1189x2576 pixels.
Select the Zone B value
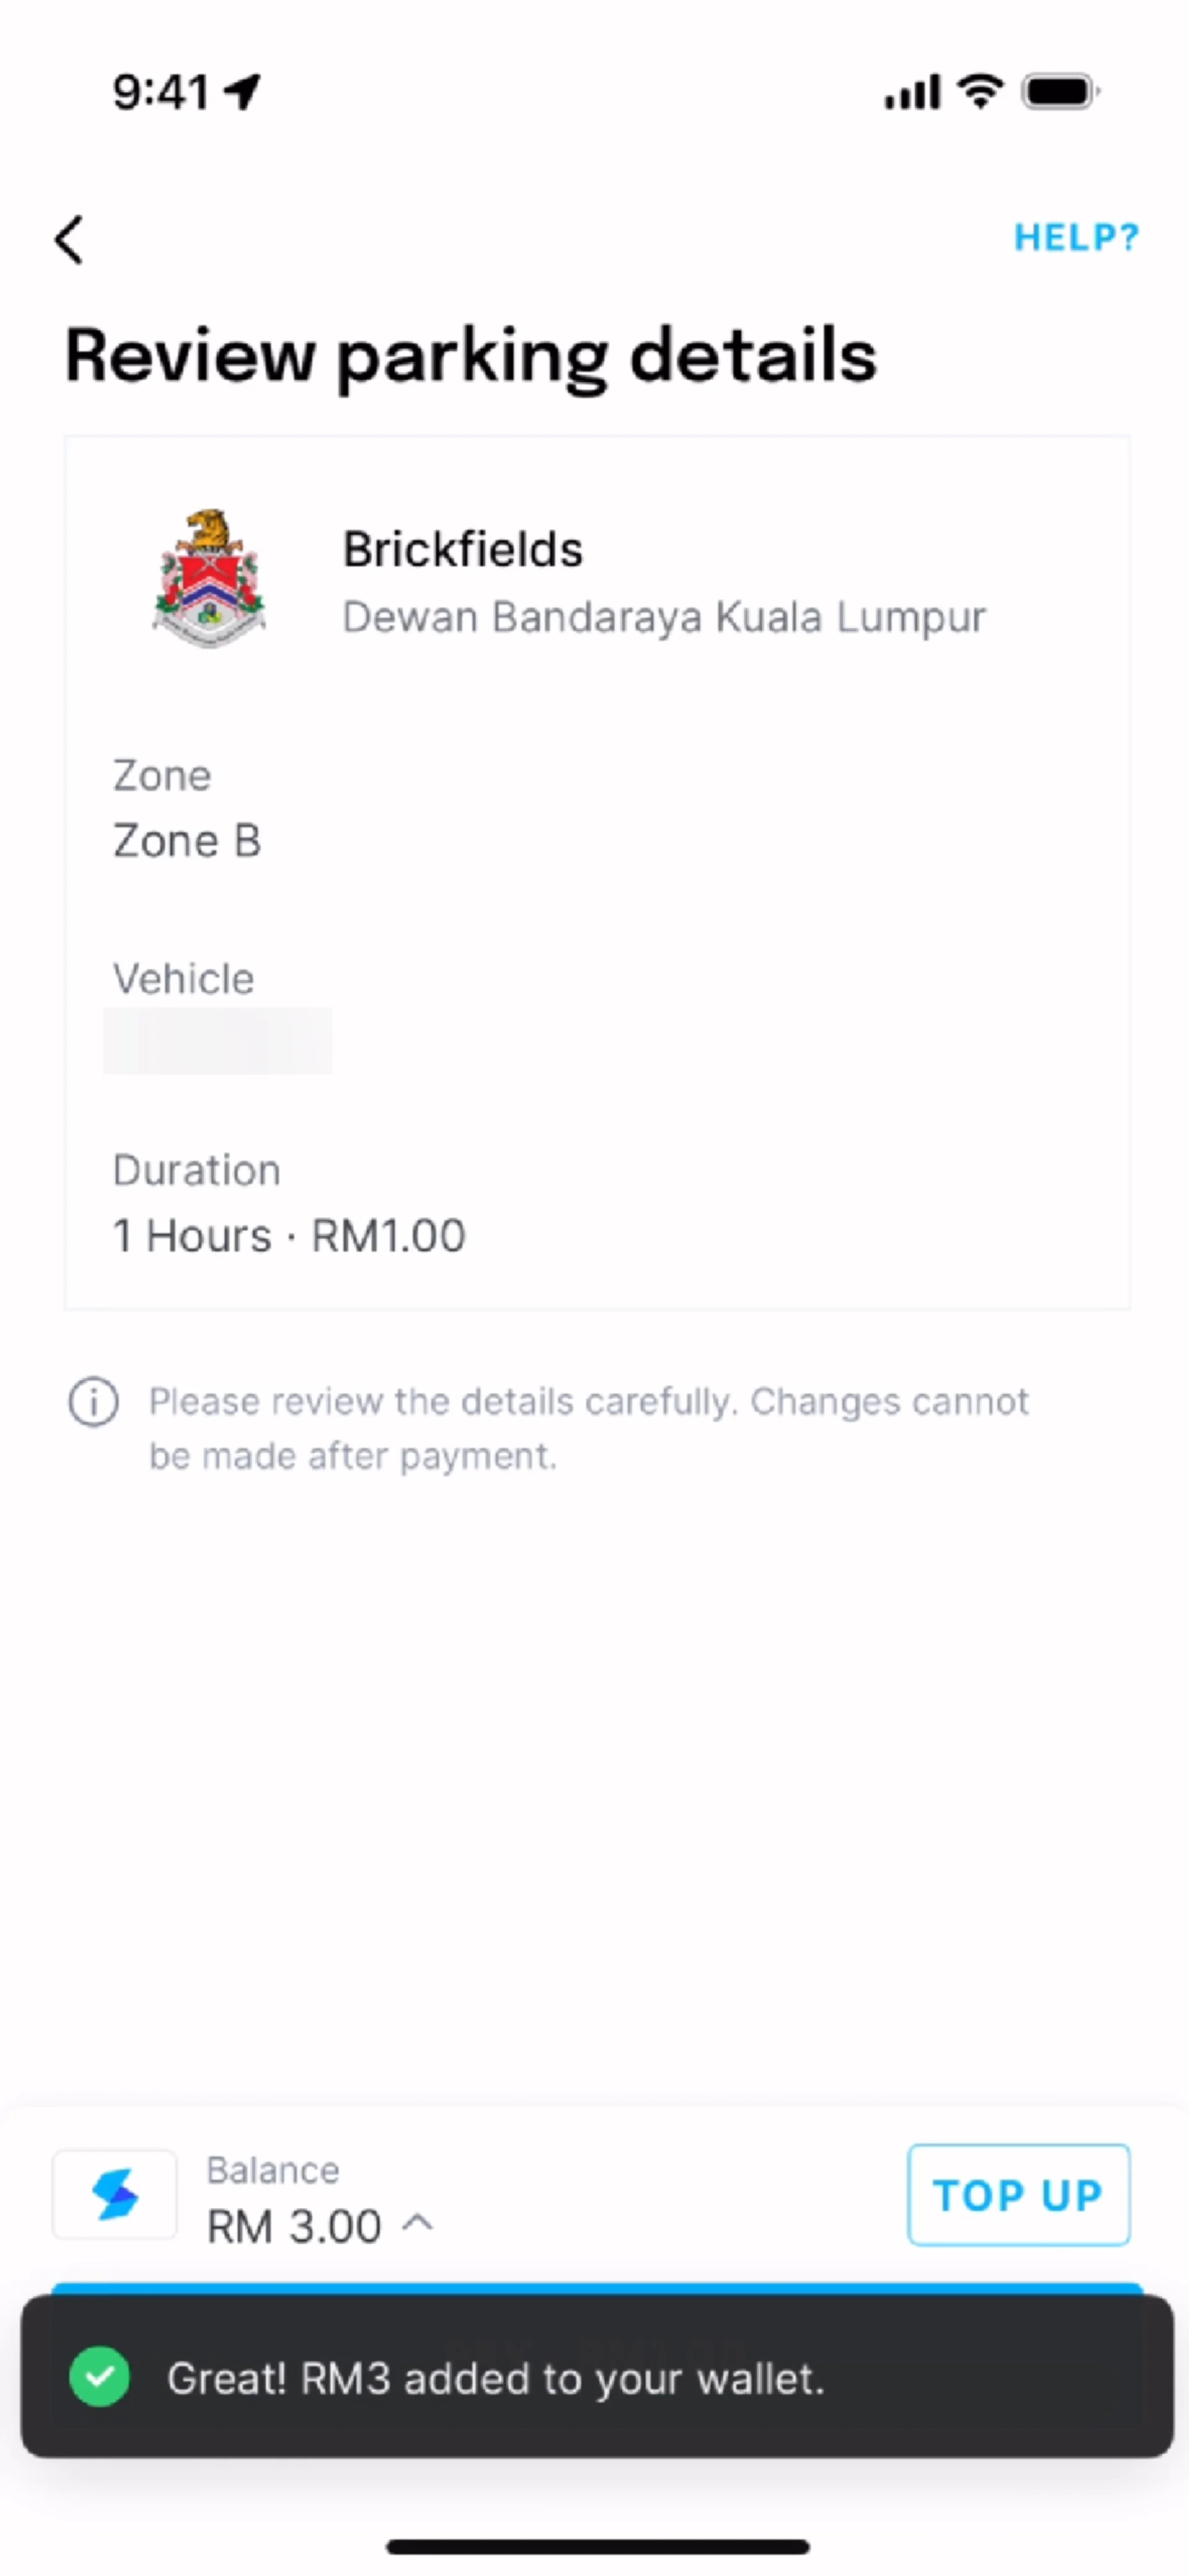tap(187, 841)
